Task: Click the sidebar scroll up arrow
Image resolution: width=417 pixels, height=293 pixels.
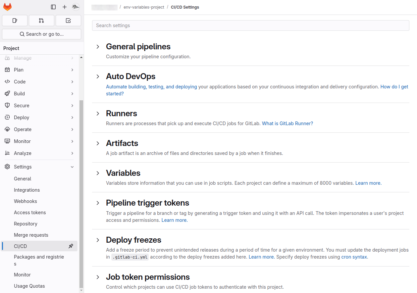Action: [81, 57]
